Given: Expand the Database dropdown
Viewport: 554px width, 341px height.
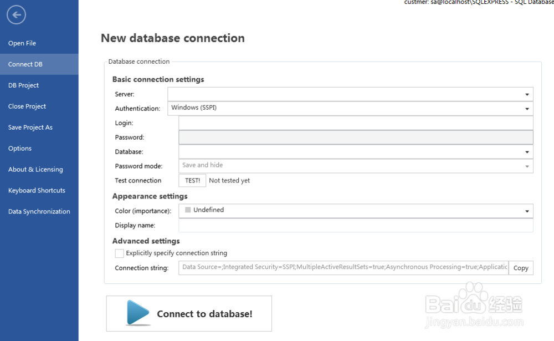Looking at the screenshot, I should pos(527,151).
